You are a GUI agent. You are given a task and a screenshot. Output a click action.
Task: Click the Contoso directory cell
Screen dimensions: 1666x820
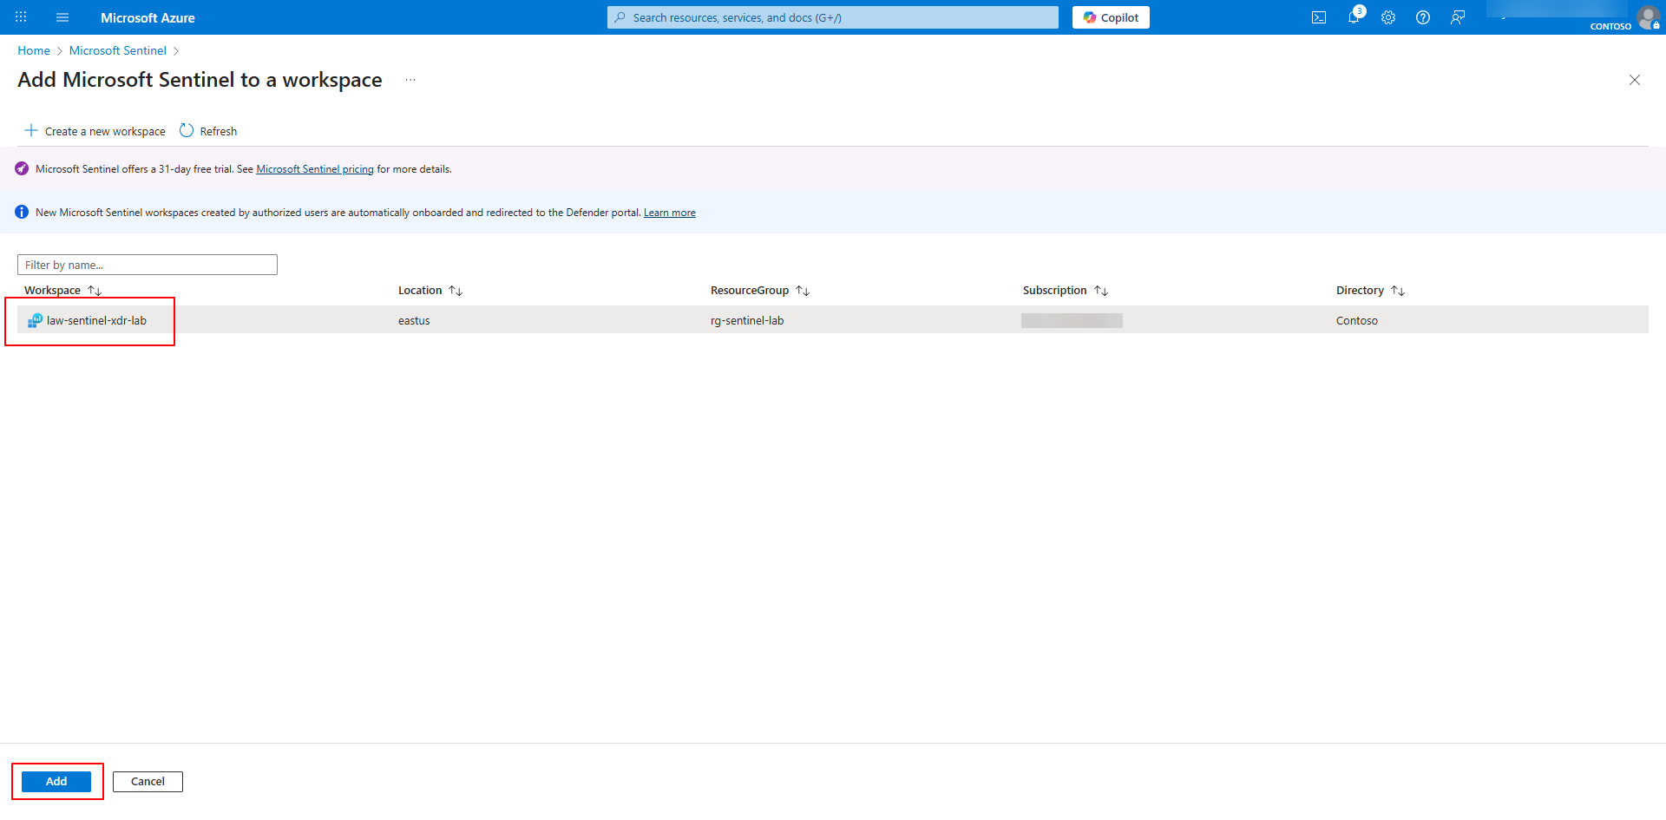(x=1357, y=320)
